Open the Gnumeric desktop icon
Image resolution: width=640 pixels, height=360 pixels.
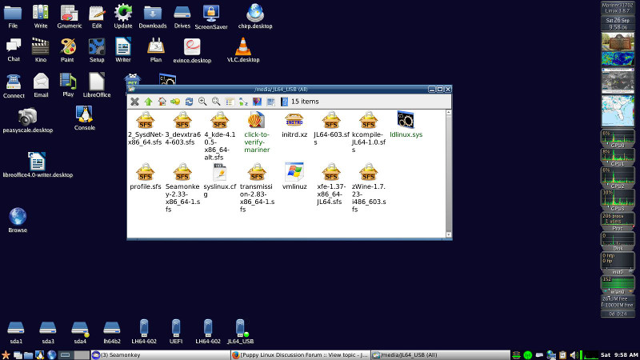click(x=70, y=16)
